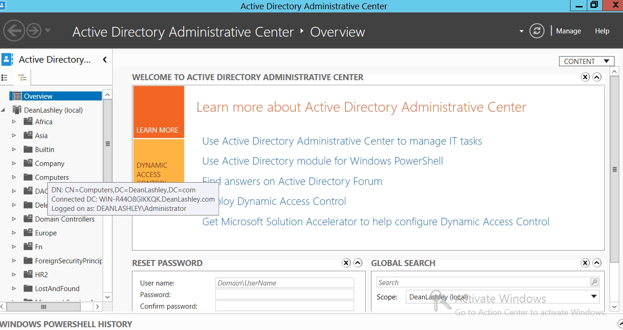Collapse the navigation pane arrow

[x=105, y=59]
